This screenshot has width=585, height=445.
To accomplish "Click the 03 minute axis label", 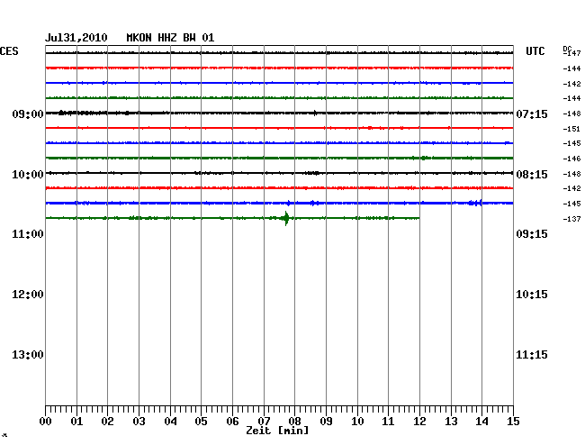I will point(139,422).
